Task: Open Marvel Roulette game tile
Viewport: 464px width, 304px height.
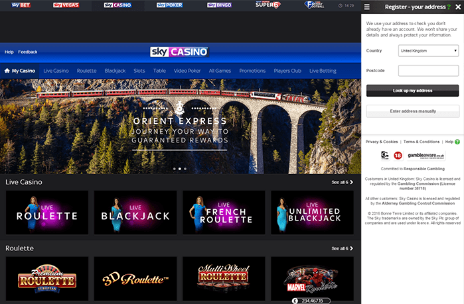Action: point(312,279)
